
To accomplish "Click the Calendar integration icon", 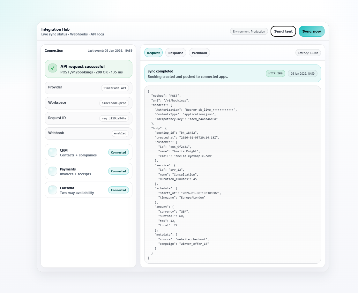I will point(53,190).
